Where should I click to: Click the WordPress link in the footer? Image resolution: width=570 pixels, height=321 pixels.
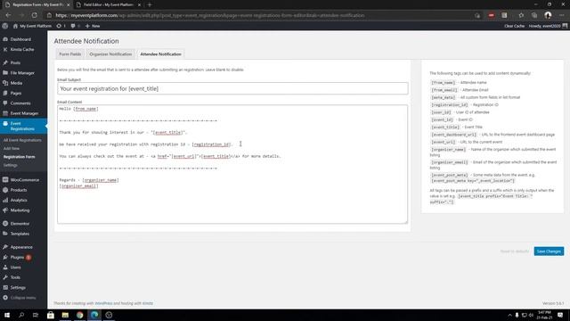pos(103,303)
